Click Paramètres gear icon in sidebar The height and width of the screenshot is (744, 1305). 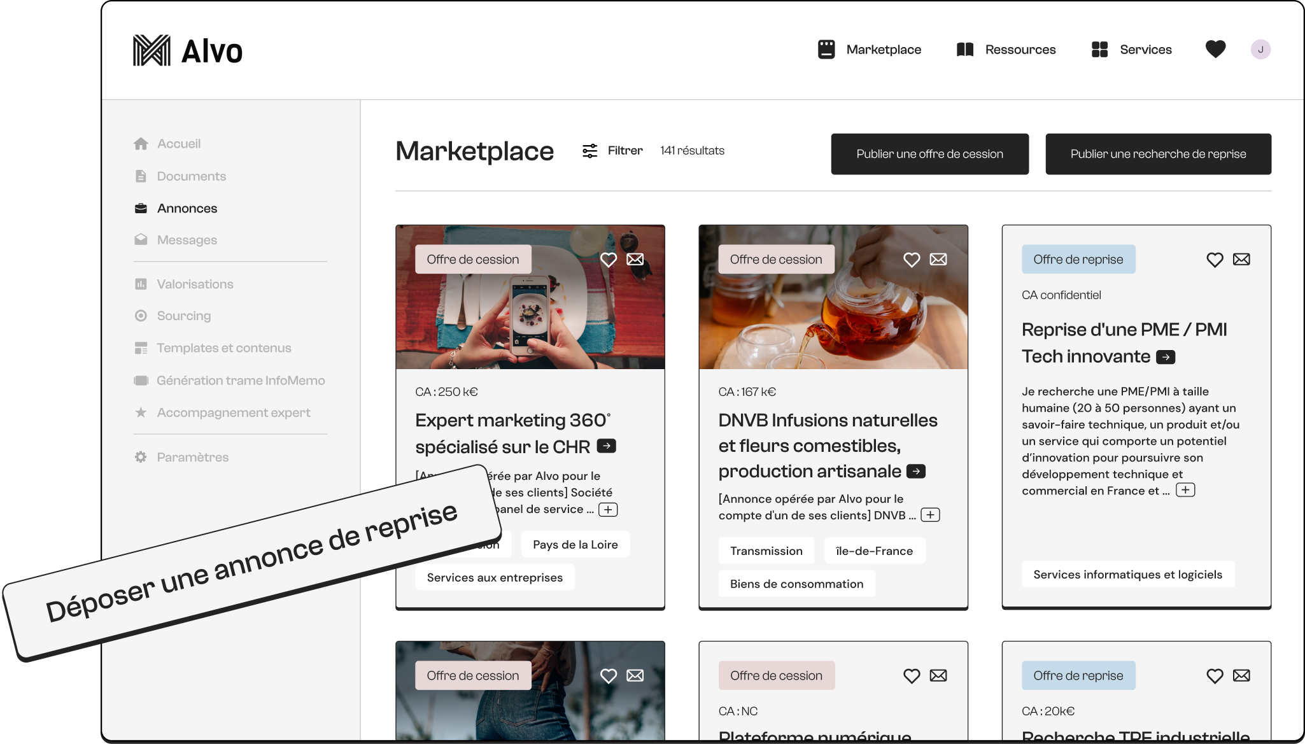(141, 457)
